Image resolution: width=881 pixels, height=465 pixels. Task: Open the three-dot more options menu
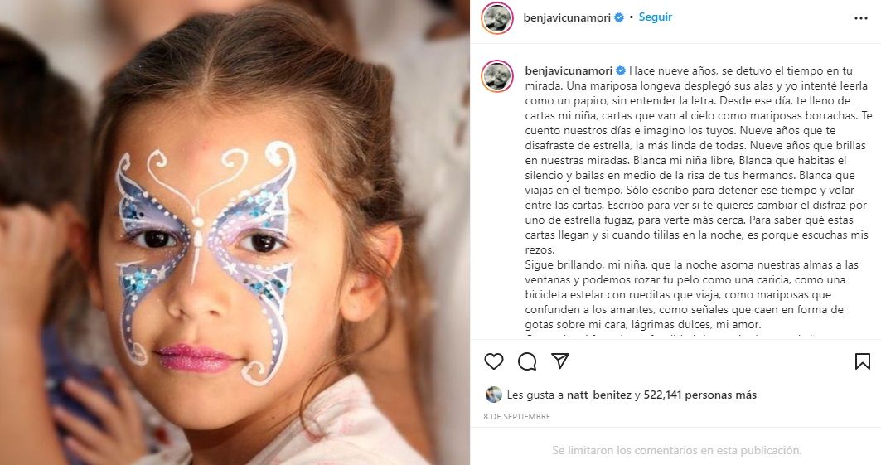tap(861, 18)
